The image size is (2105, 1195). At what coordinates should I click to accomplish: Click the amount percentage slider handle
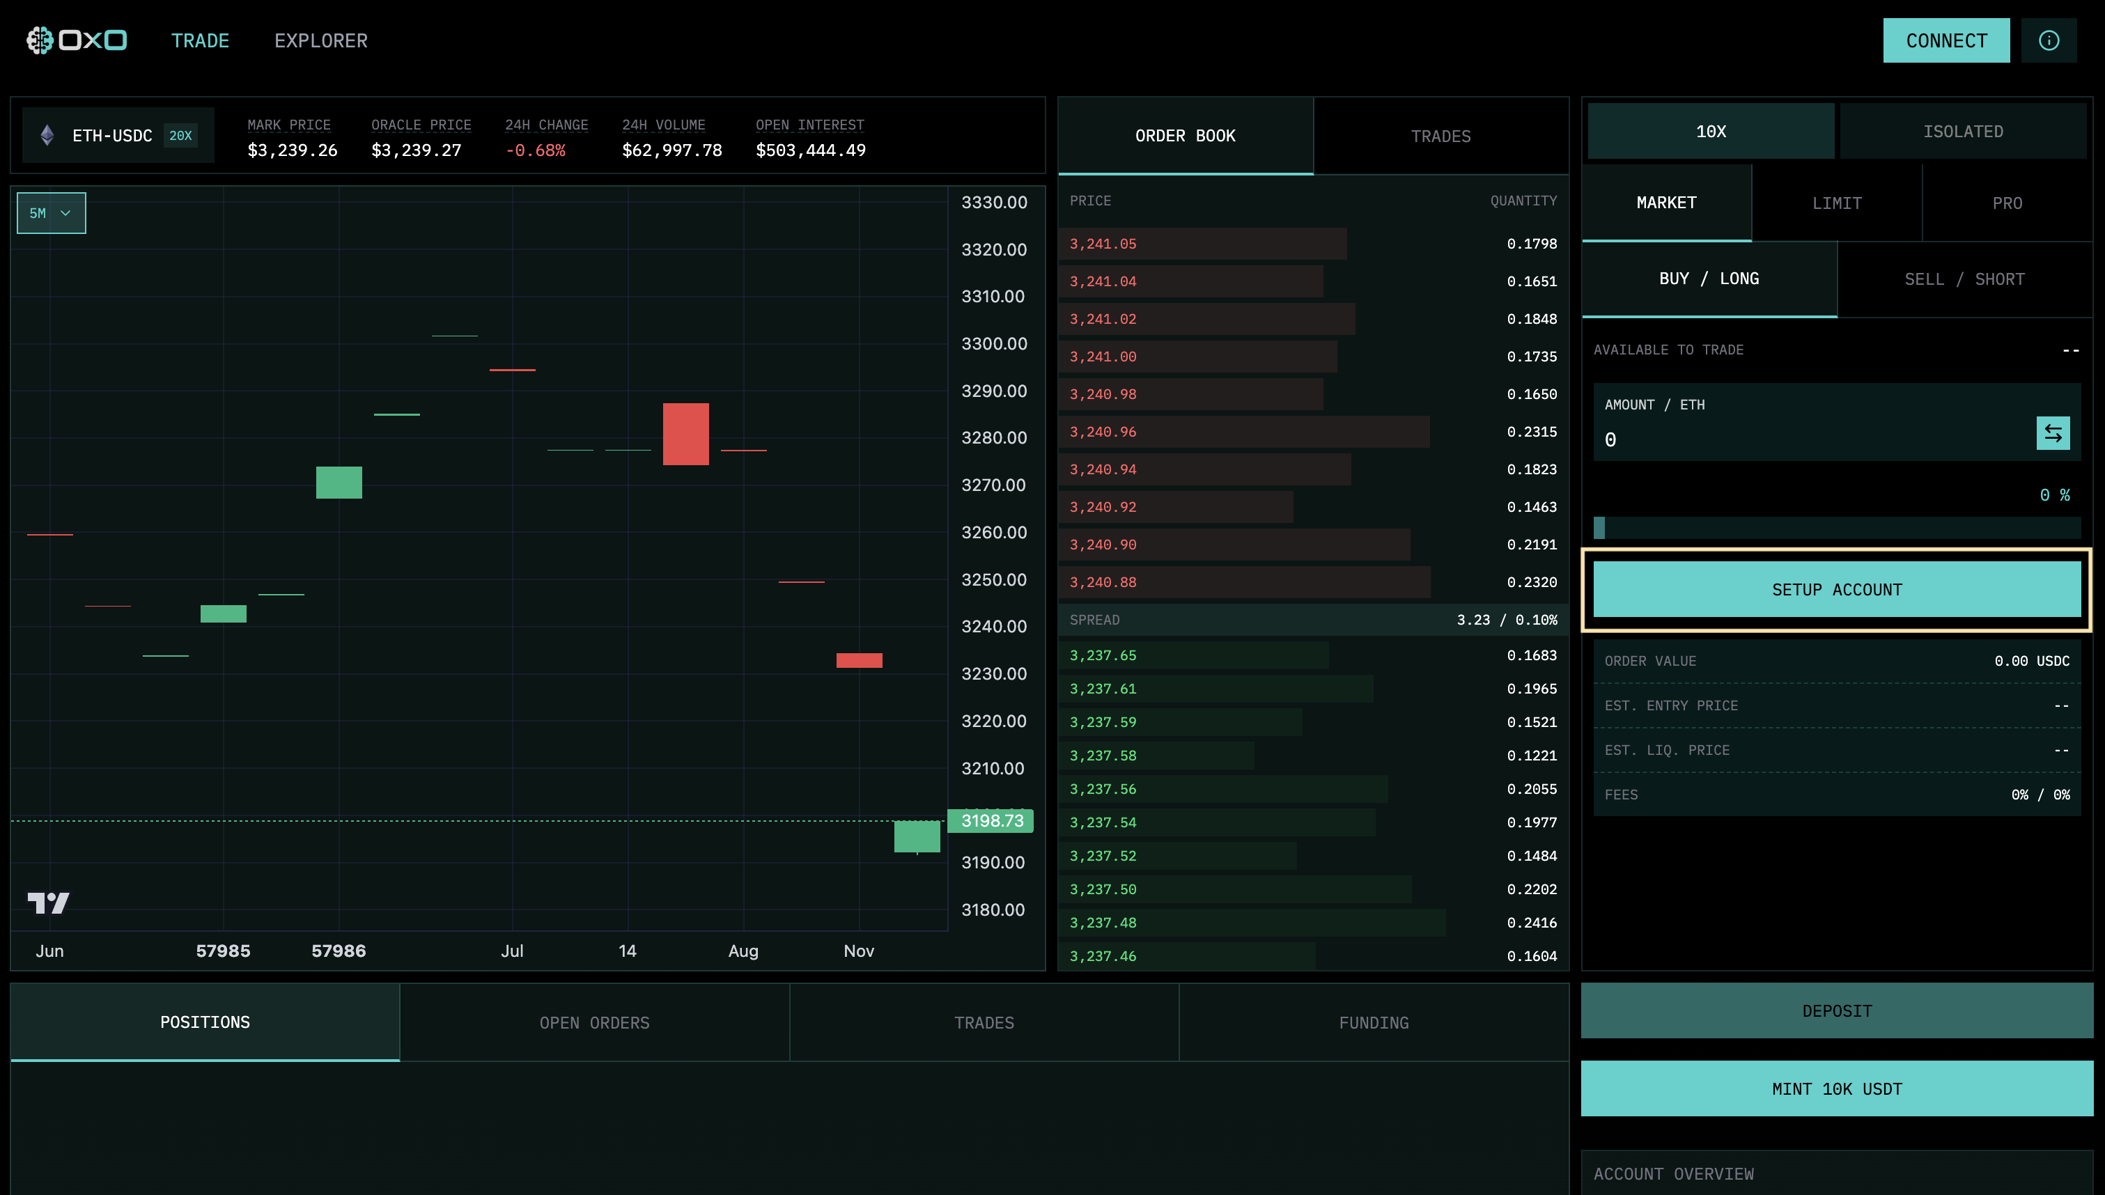pos(1599,528)
